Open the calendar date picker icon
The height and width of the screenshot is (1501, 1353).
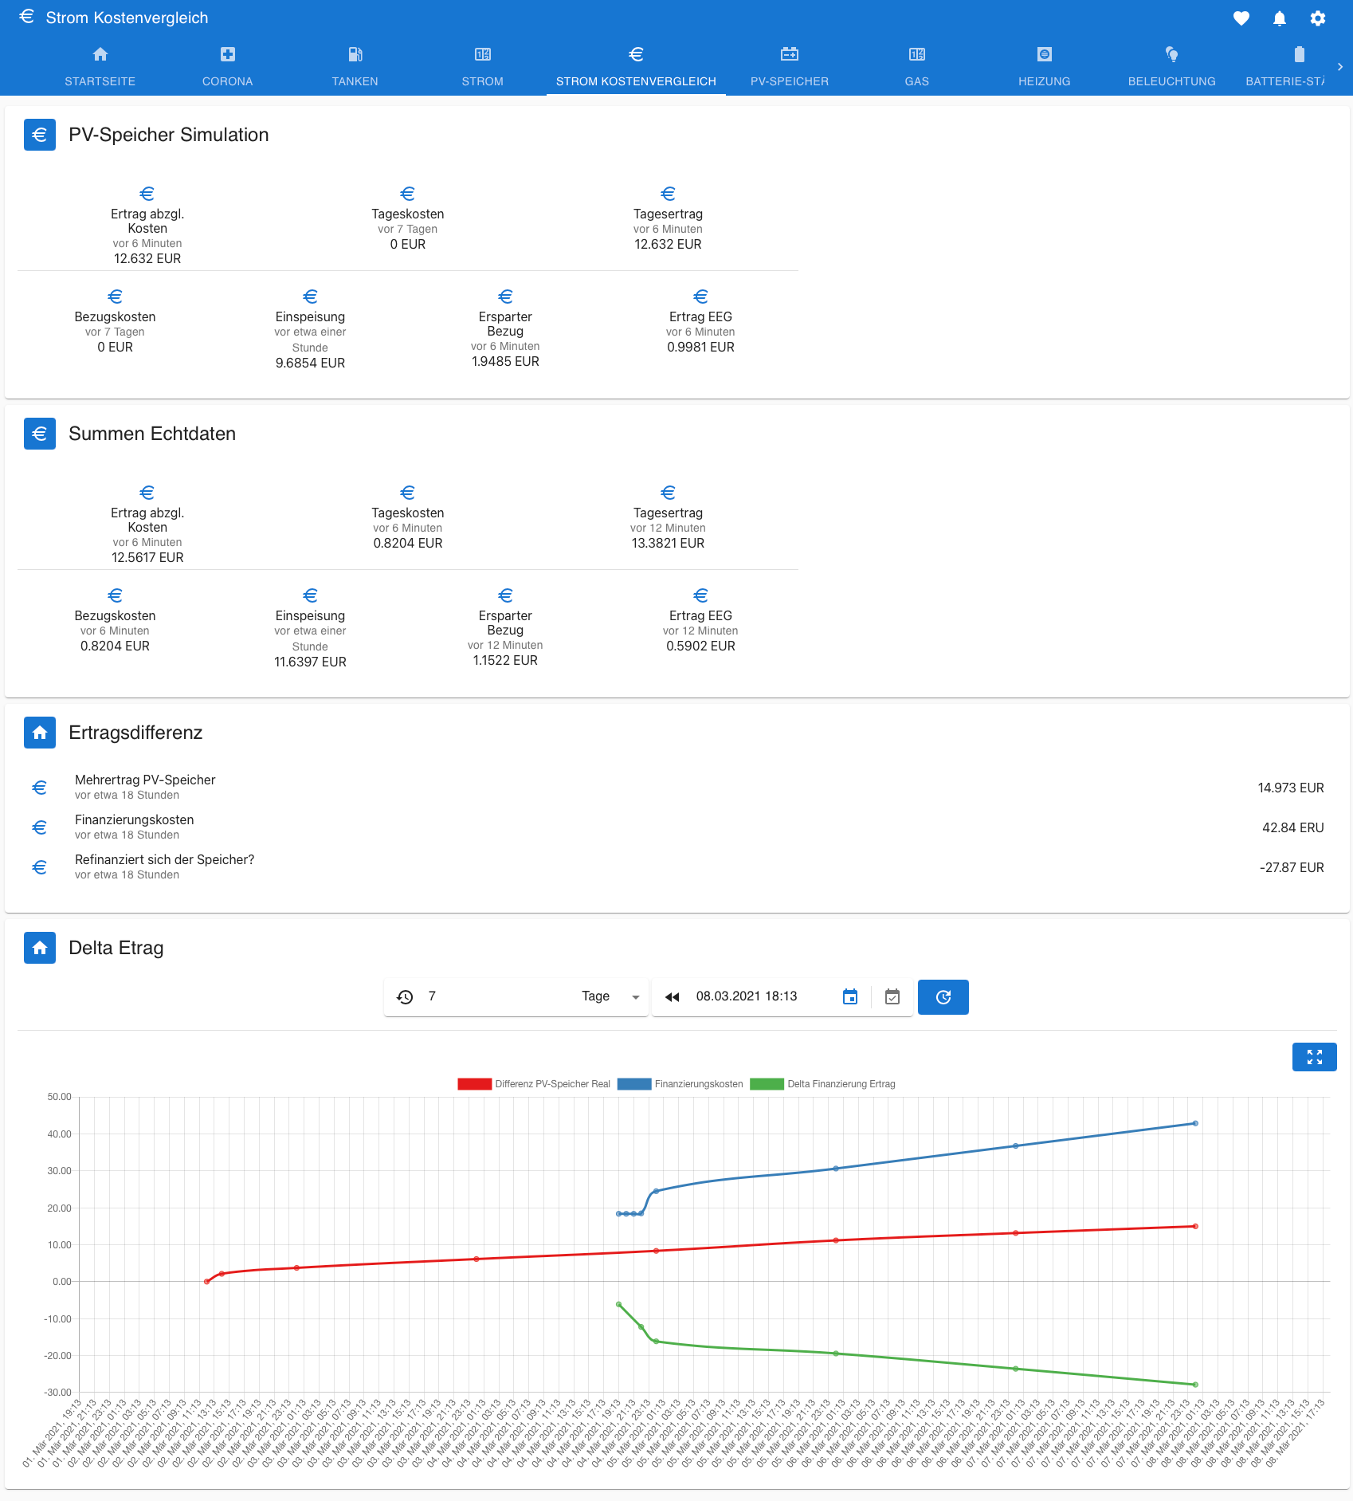pos(850,996)
